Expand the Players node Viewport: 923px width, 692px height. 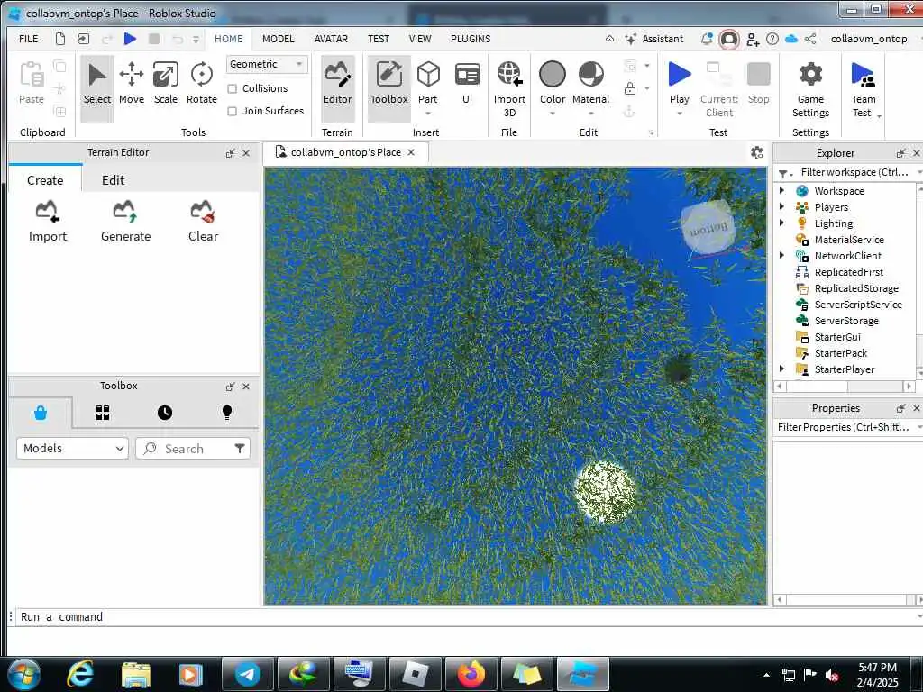pyautogui.click(x=781, y=206)
